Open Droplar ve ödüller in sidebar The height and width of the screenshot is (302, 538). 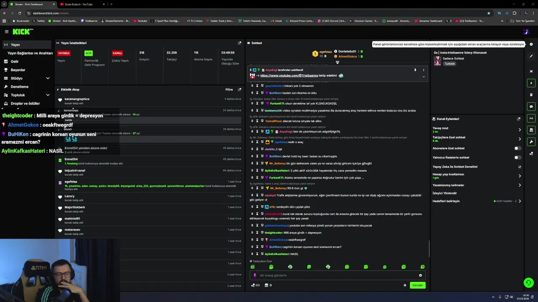click(x=25, y=103)
